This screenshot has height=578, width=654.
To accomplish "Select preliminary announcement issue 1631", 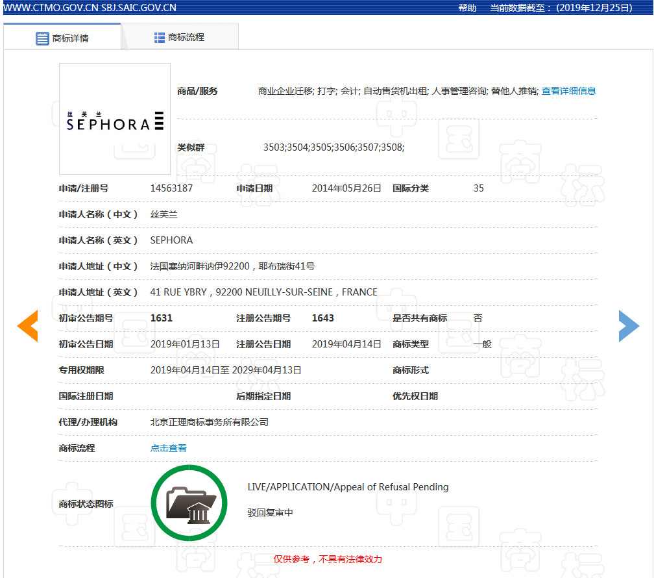I will 162,318.
